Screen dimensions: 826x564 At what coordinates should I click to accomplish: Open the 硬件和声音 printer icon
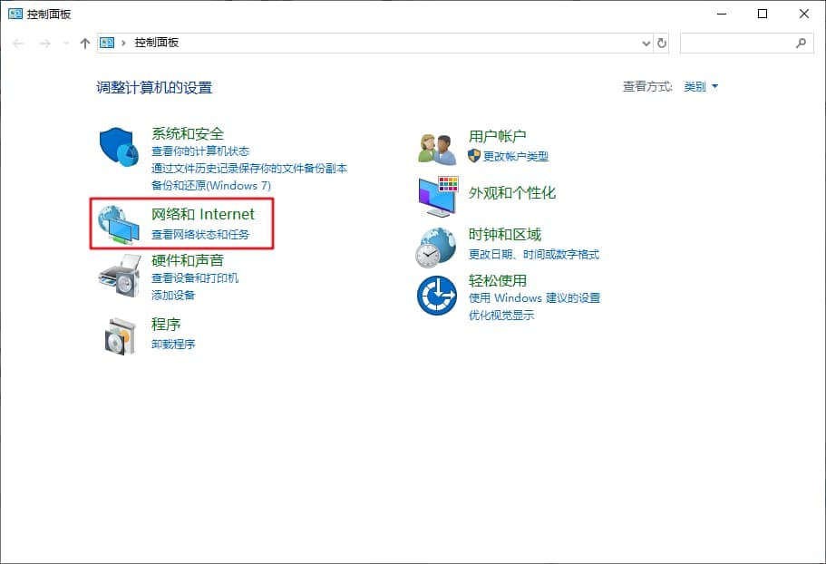118,276
